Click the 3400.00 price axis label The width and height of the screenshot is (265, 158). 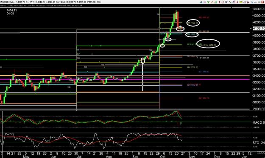259,76
